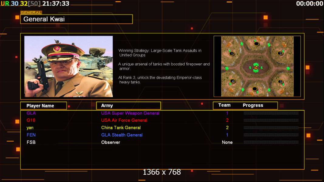324x182 pixels.
Task: Click the unnumbered bottom-center start position on map
Action: pyautogui.click(x=255, y=89)
